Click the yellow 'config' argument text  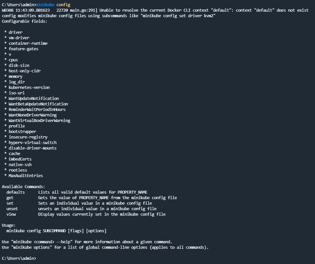(x=63, y=5)
